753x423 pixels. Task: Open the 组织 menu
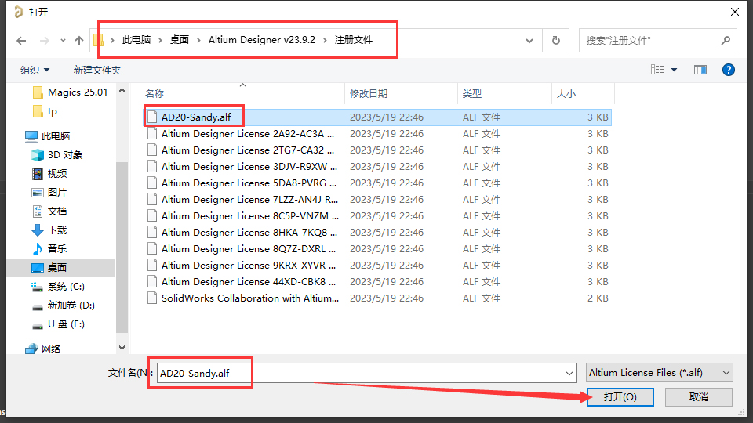pyautogui.click(x=35, y=70)
